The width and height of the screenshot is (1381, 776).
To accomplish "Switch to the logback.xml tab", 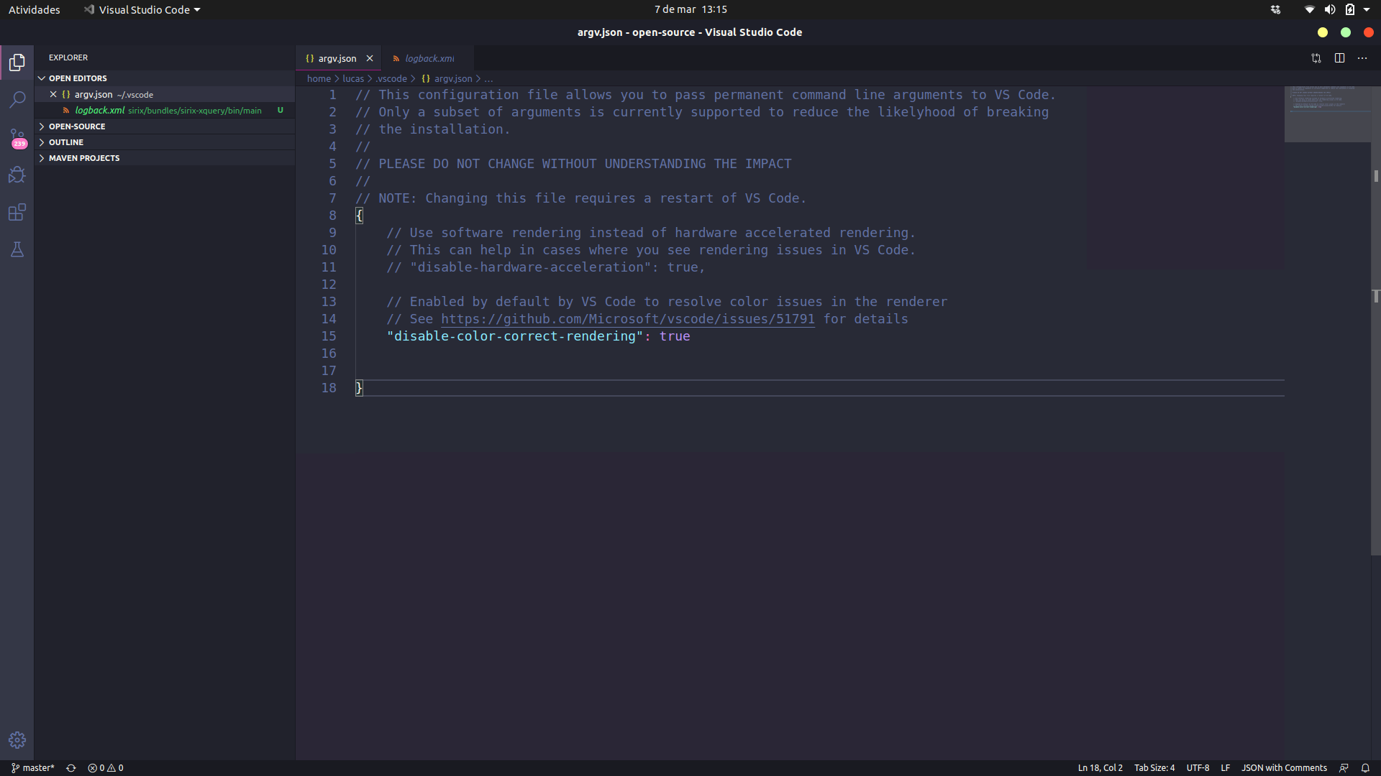I will tap(428, 58).
